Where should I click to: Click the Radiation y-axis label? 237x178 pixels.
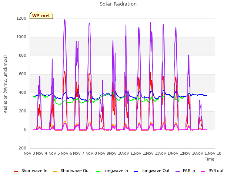(x=5, y=84)
